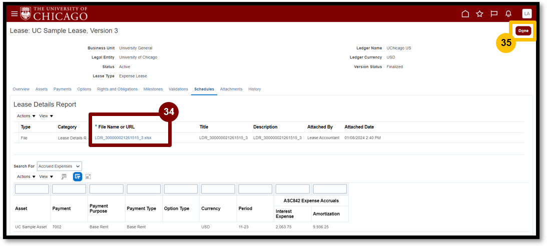Click the Detach table icon
The image size is (547, 246).
(88, 176)
